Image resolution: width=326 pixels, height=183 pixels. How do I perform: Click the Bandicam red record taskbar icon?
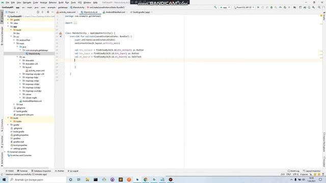click(x=171, y=179)
